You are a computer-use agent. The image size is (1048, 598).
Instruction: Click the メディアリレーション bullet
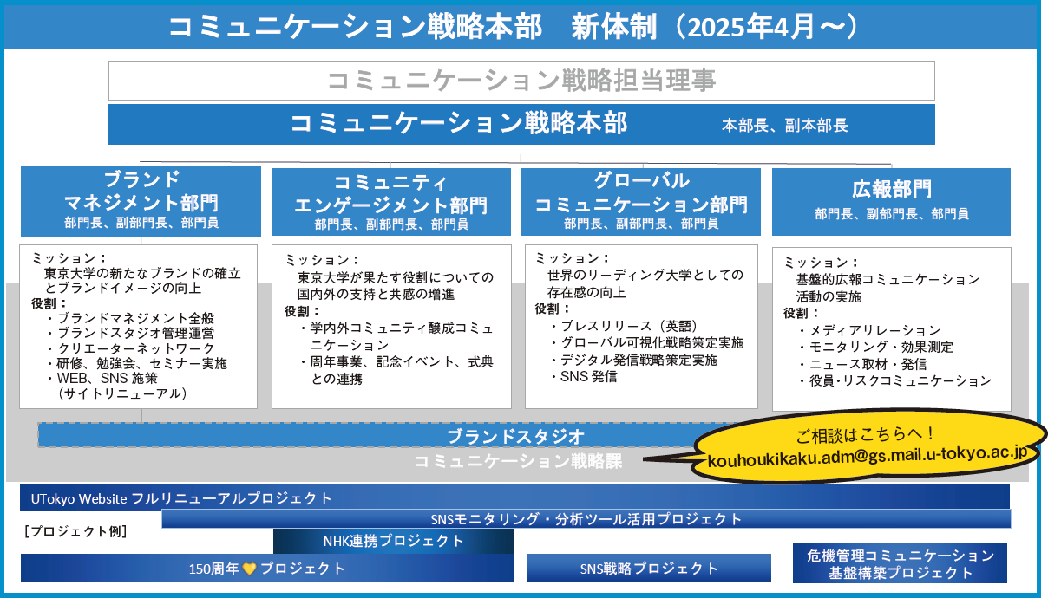868,330
